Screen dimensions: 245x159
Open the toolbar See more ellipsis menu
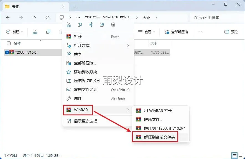(x=200, y=32)
